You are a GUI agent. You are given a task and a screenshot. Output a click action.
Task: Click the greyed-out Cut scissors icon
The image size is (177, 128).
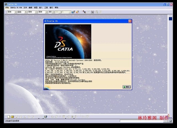point(25,117)
